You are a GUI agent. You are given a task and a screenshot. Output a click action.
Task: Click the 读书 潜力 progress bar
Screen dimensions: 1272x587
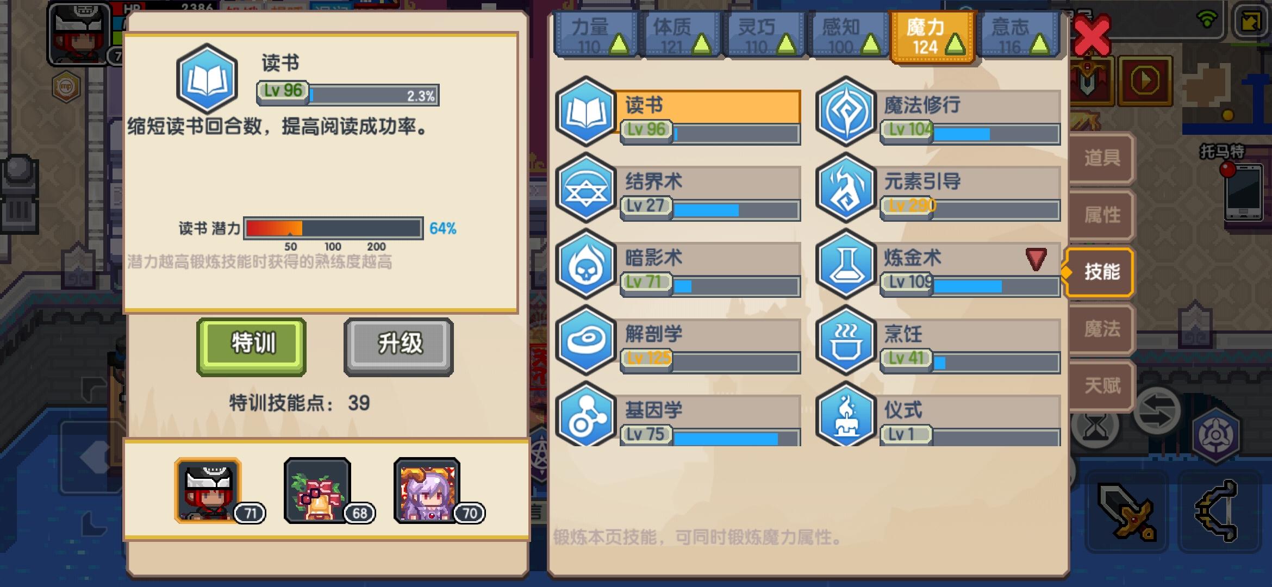pos(333,228)
